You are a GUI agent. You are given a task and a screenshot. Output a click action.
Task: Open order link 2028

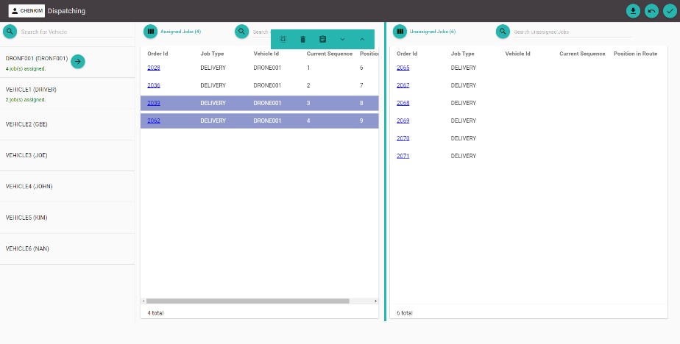(154, 68)
